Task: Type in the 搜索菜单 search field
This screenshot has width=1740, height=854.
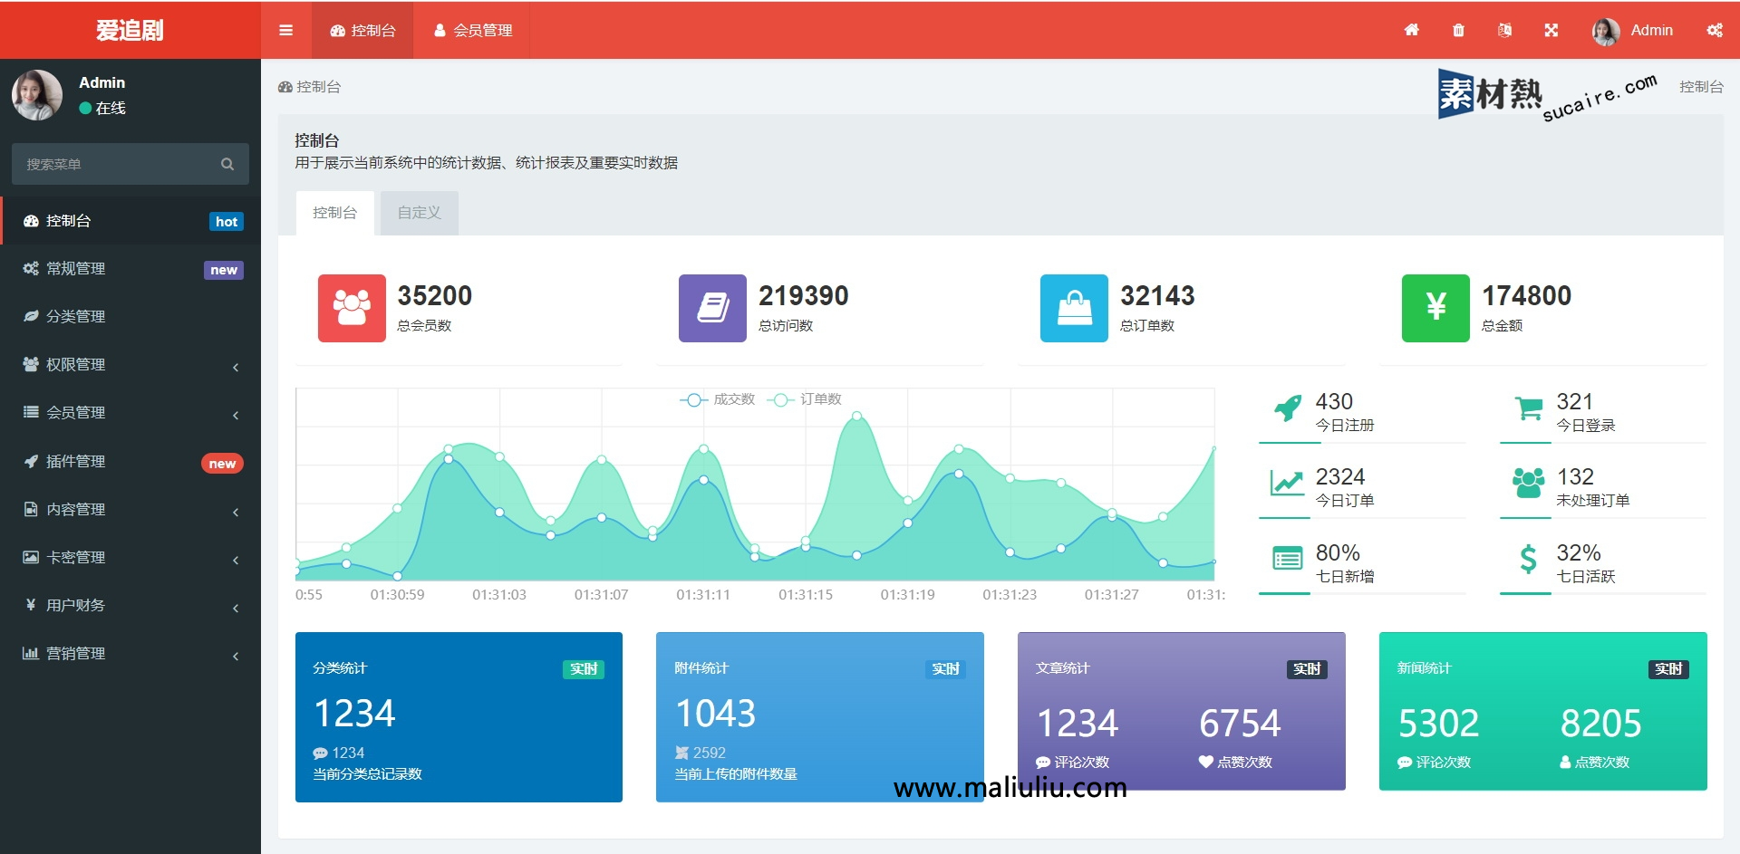Action: [x=109, y=164]
